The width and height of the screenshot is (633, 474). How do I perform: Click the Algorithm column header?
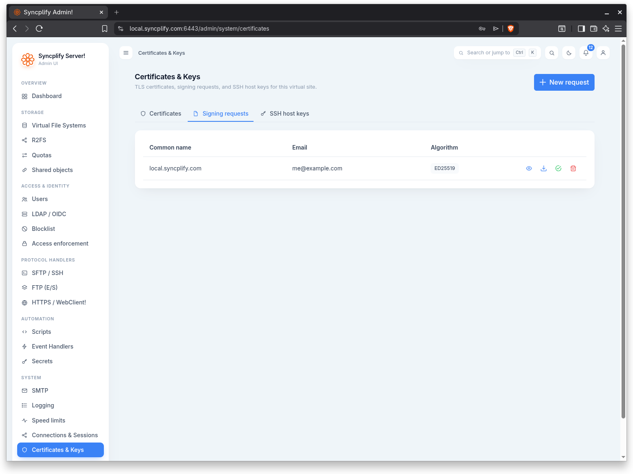click(x=444, y=148)
